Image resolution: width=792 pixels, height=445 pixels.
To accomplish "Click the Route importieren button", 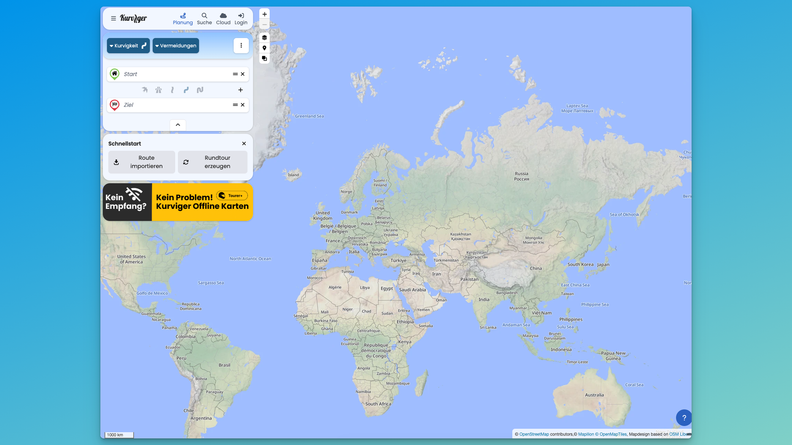I will coord(141,162).
